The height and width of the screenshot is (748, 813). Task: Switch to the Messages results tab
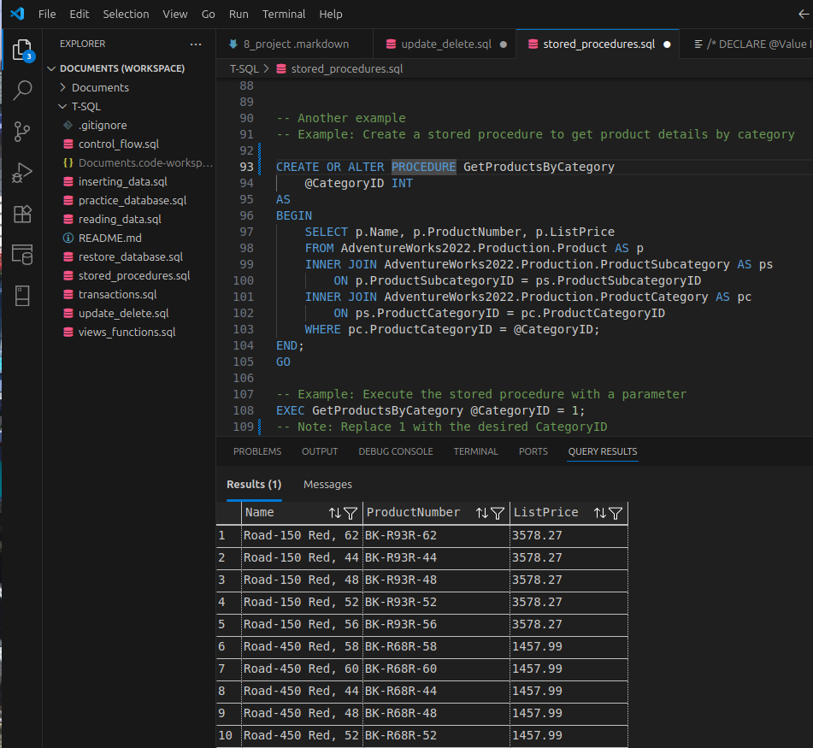[327, 484]
